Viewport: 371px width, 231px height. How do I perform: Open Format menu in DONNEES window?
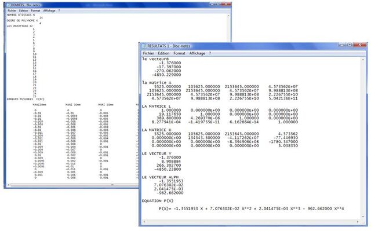(35, 10)
